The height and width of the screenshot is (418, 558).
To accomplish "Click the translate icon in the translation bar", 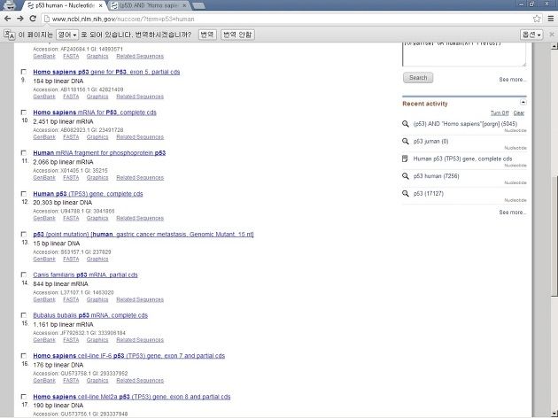I will 10,35.
